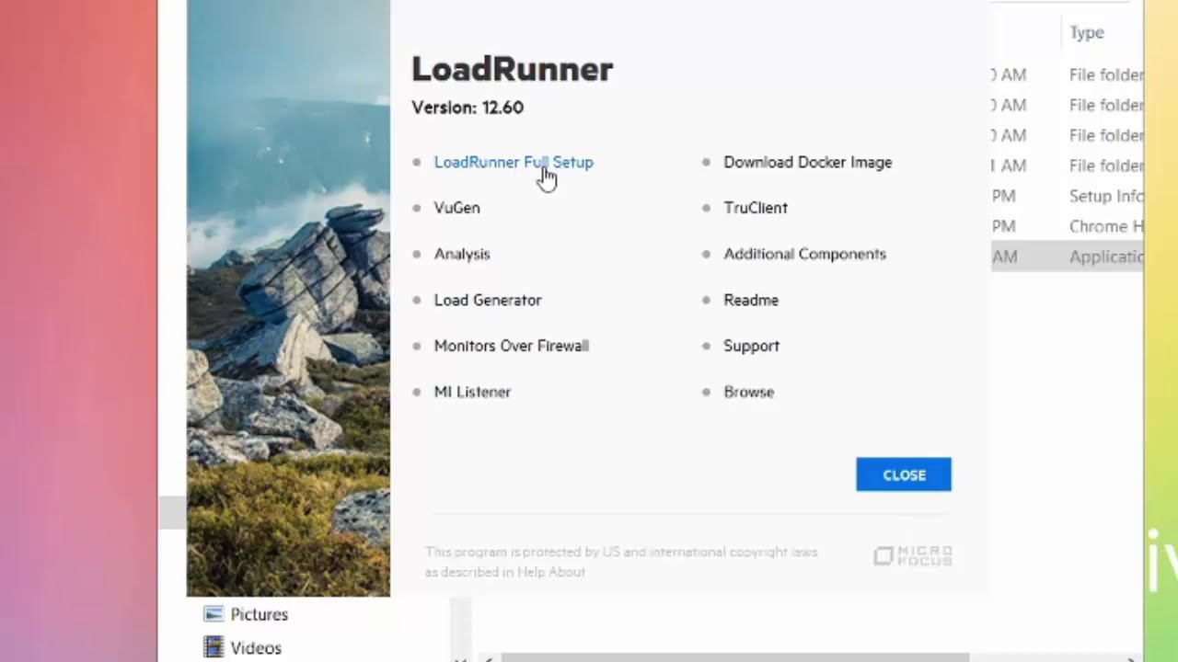Launch the VuGen installer option
This screenshot has height=662, width=1178.
[457, 208]
